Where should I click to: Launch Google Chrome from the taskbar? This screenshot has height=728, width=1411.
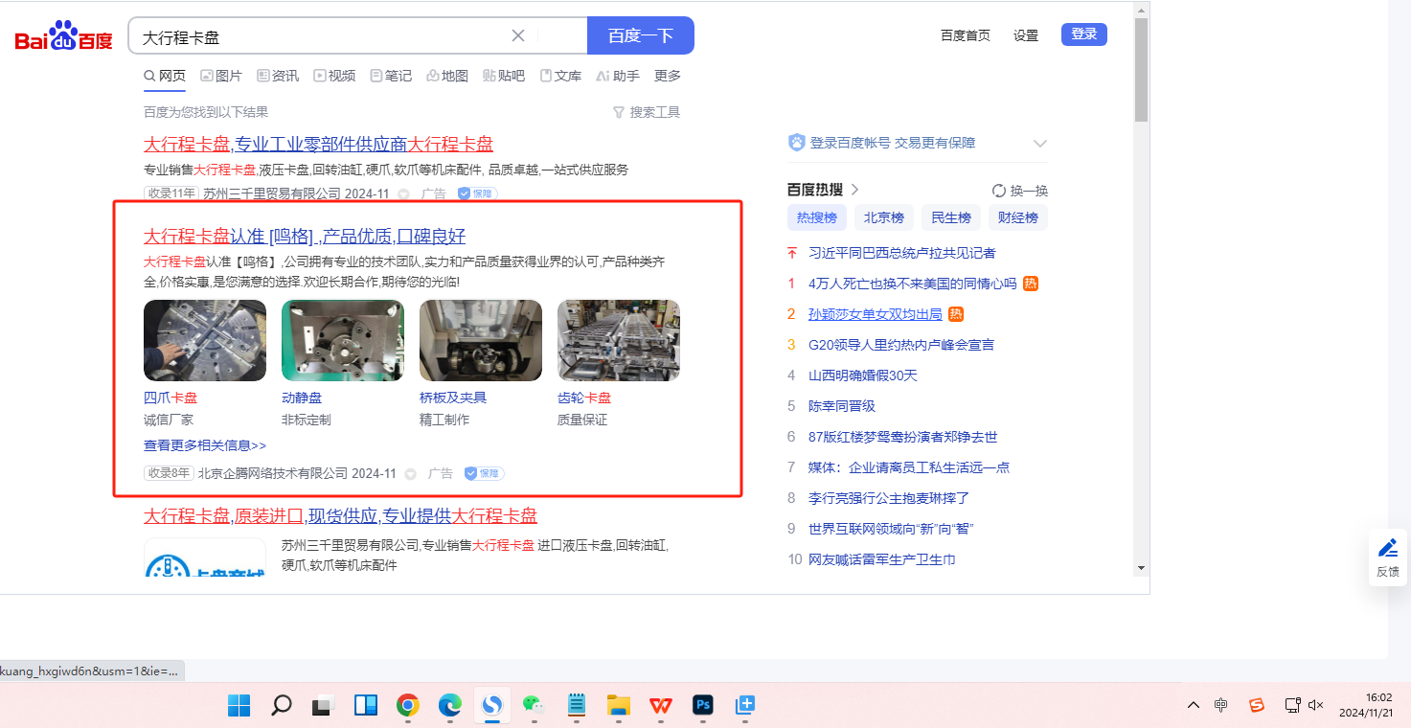407,706
